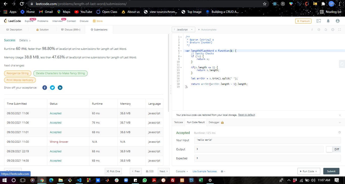This screenshot has height=184, width=345.
Task: Open FileZilla from the taskbar
Action: coord(173,180)
